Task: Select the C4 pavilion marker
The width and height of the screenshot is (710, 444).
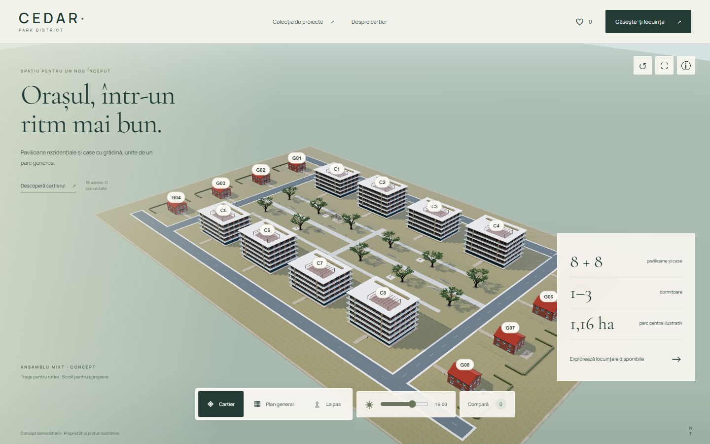Action: tap(496, 225)
